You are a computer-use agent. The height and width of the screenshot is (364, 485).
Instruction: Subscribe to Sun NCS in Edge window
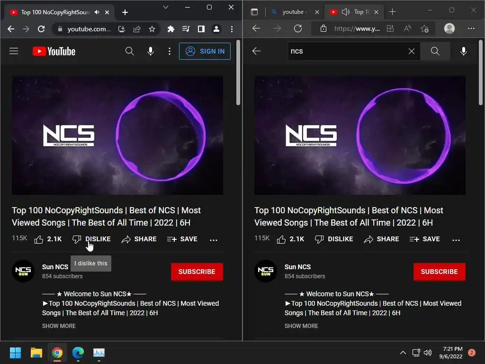(x=439, y=272)
